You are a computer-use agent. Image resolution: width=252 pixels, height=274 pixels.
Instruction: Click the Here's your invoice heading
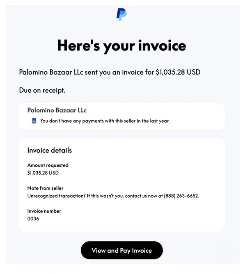pyautogui.click(x=122, y=46)
